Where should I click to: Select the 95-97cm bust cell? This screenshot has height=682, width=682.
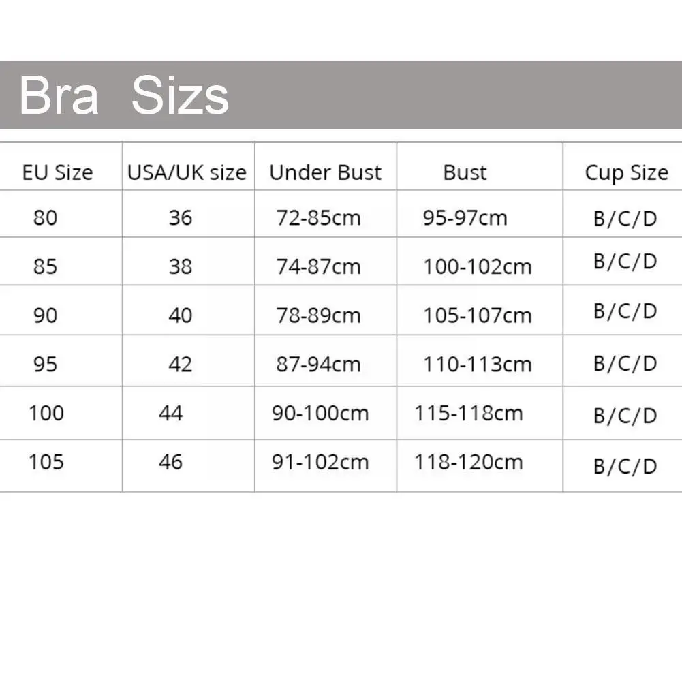tap(465, 218)
